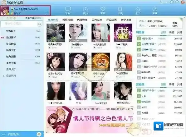This screenshot has height=137, width=186.
Task: Switch to the 网页视频 tab
Action: (x=67, y=20)
